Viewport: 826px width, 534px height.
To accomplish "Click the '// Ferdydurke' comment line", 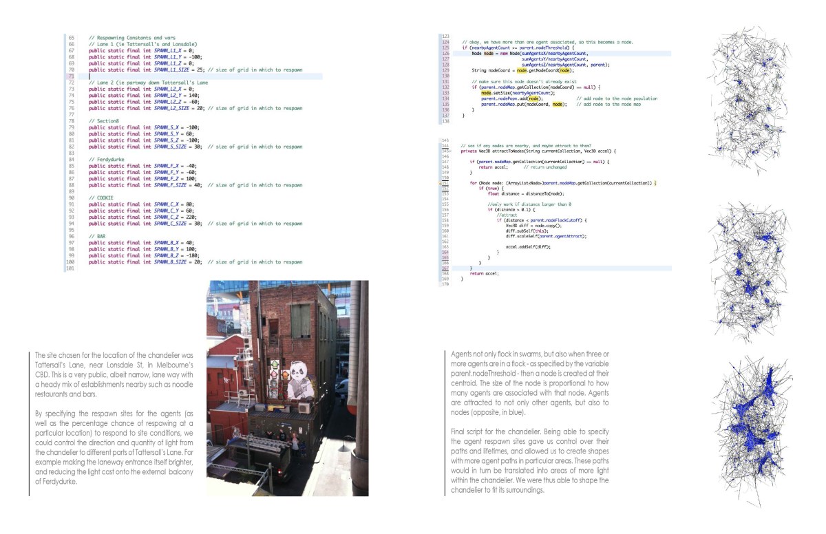I will pyautogui.click(x=106, y=160).
